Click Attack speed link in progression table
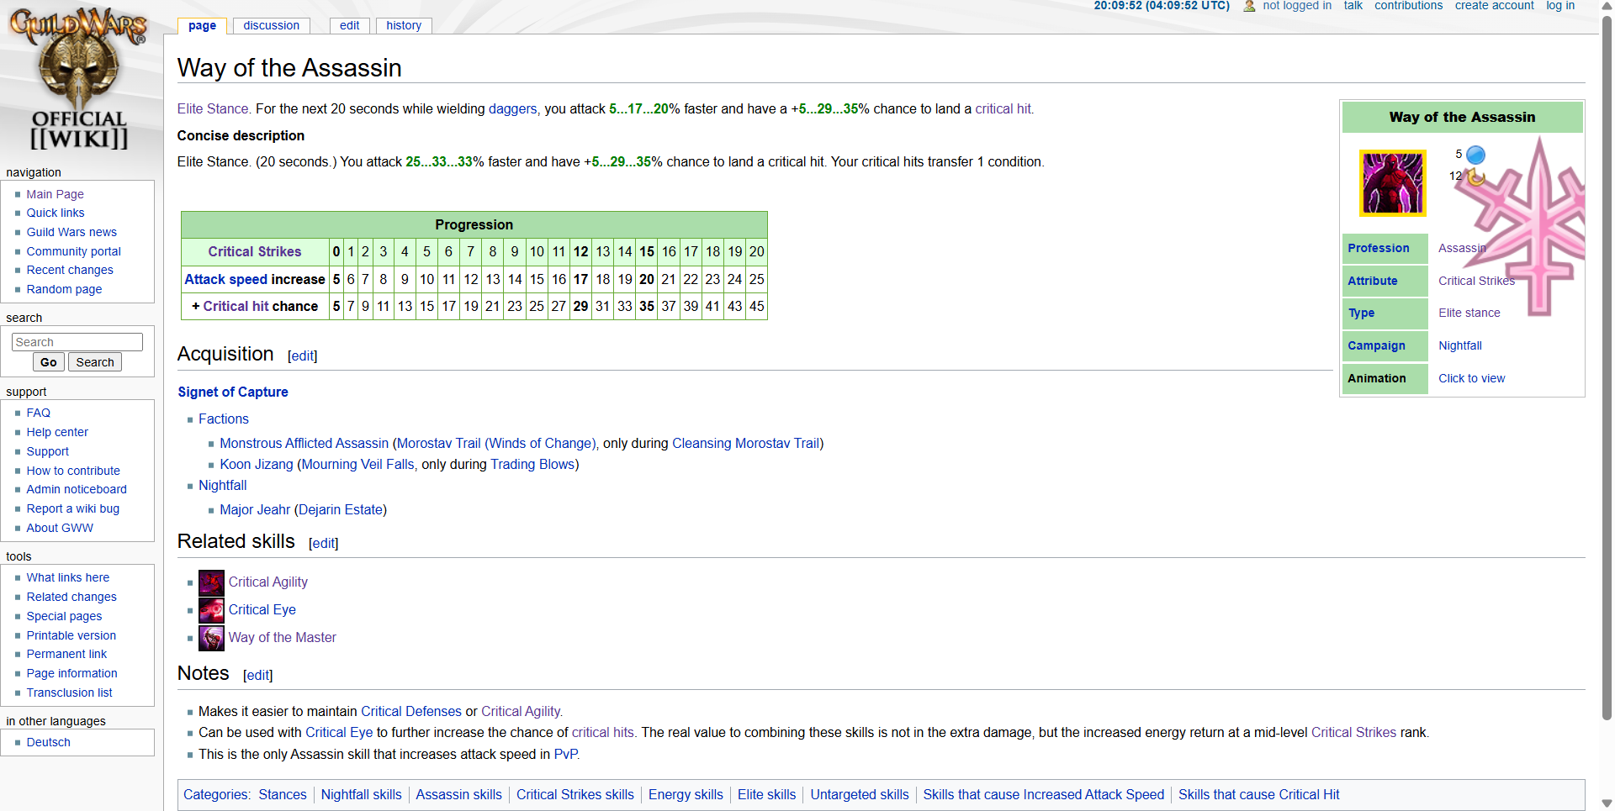This screenshot has height=811, width=1615. click(x=225, y=280)
